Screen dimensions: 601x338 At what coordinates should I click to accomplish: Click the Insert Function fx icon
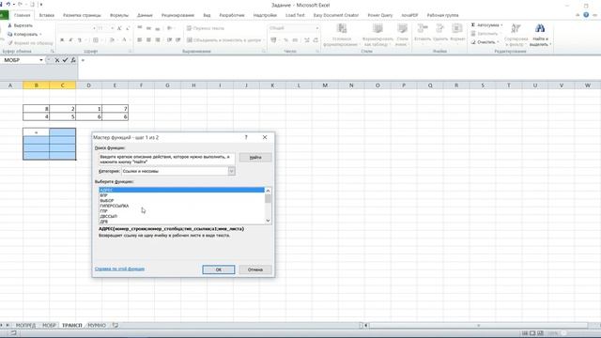[73, 60]
